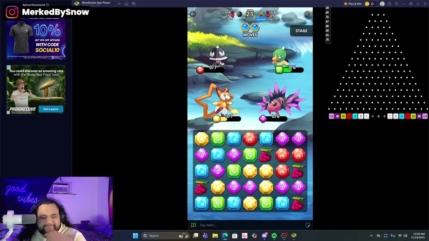The height and width of the screenshot is (241, 429).
Task: Collapse the BlueStacks side toolbar
Action: coord(425,4)
